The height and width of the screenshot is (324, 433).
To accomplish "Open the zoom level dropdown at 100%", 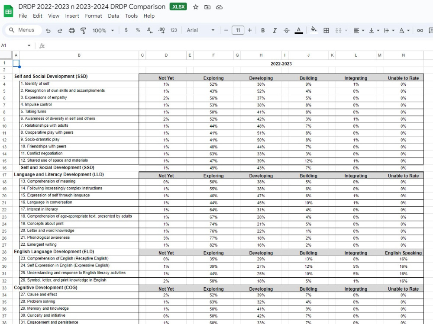I will click(x=103, y=30).
